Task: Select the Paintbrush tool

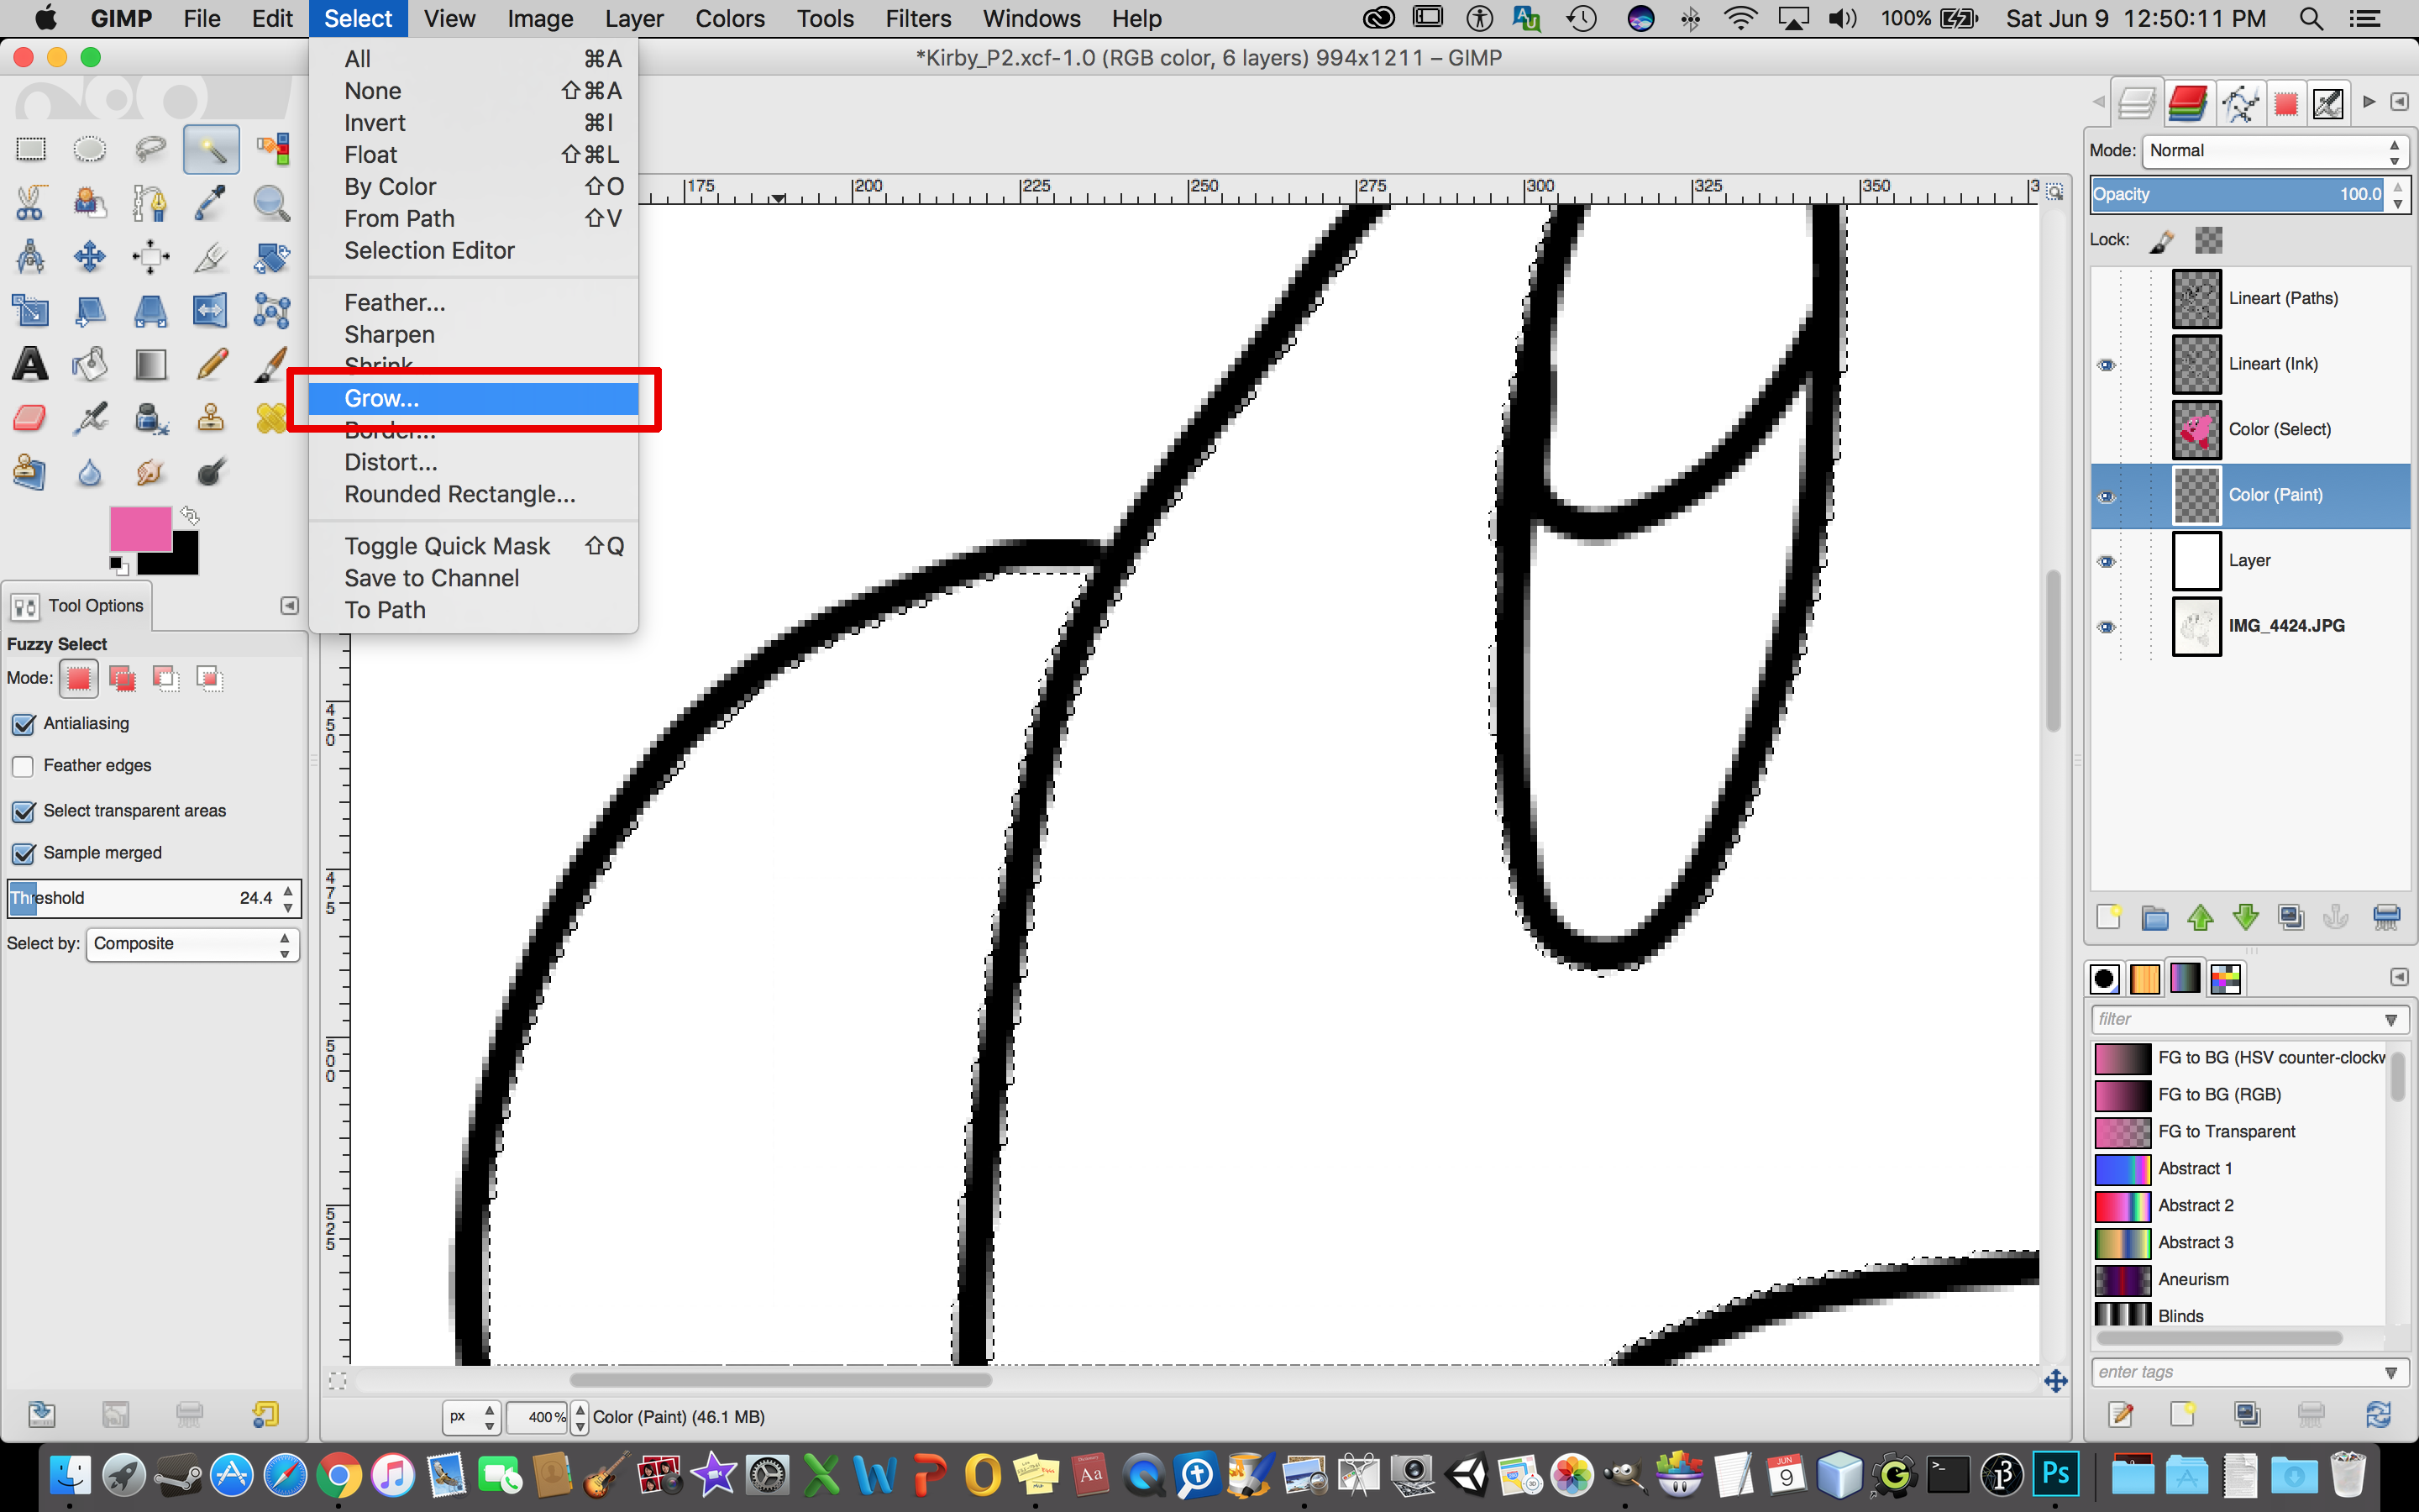Action: click(272, 364)
